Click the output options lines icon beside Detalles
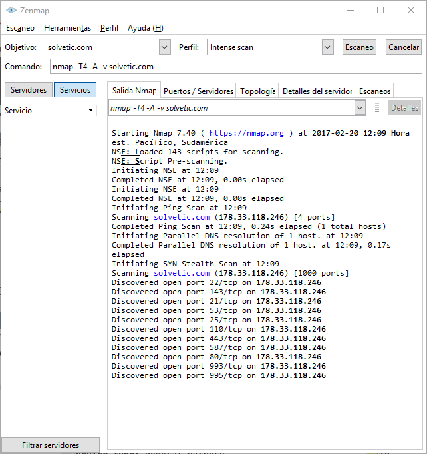Image resolution: width=427 pixels, height=454 pixels. (377, 107)
